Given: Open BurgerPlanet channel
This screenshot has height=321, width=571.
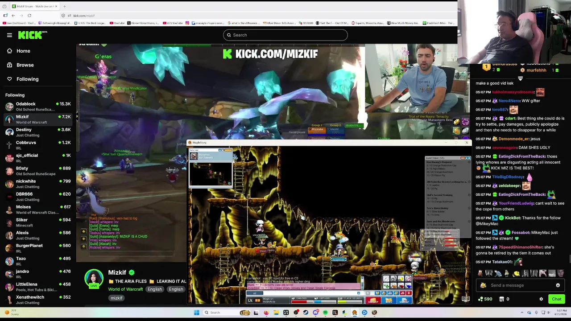Looking at the screenshot, I should pyautogui.click(x=38, y=248).
